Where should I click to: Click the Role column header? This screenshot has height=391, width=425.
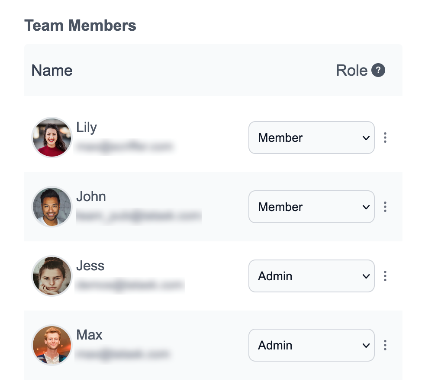pos(351,70)
